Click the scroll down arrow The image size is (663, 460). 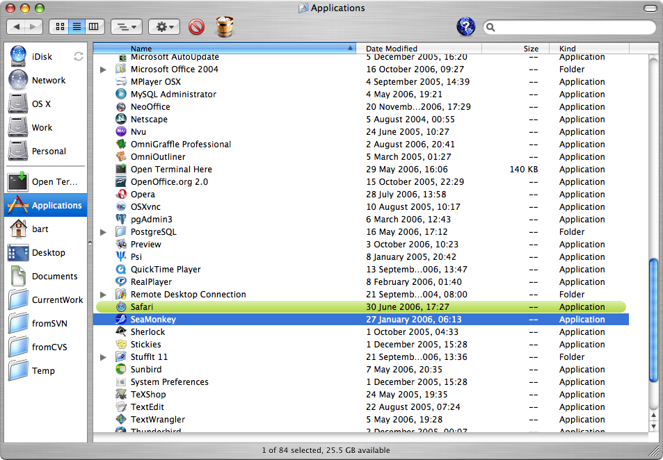653,427
